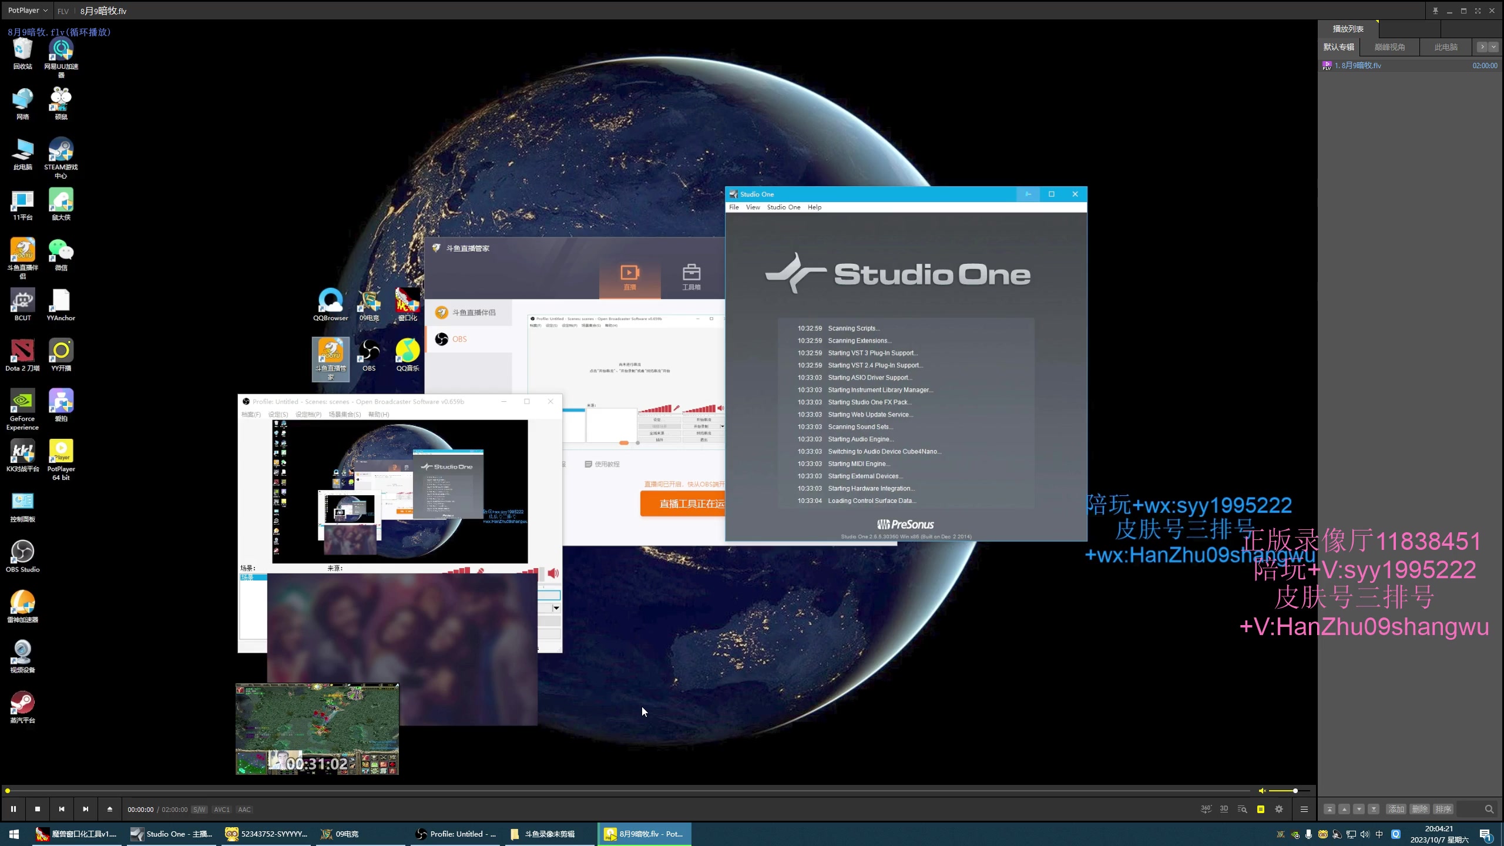Enter fullscreen via title bar icon

click(x=1478, y=11)
